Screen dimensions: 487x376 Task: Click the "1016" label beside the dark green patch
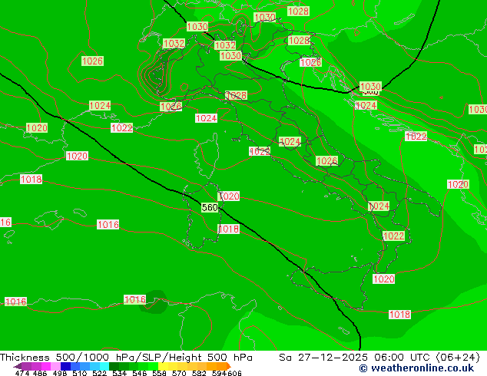point(134,300)
